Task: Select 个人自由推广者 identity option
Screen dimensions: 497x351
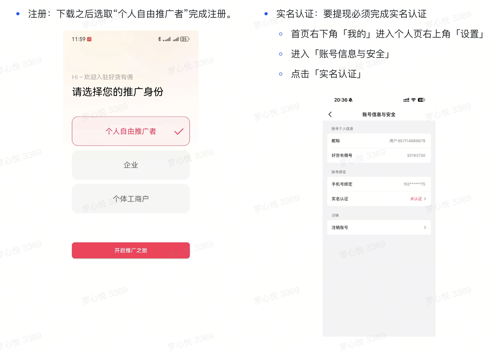Action: [x=131, y=131]
